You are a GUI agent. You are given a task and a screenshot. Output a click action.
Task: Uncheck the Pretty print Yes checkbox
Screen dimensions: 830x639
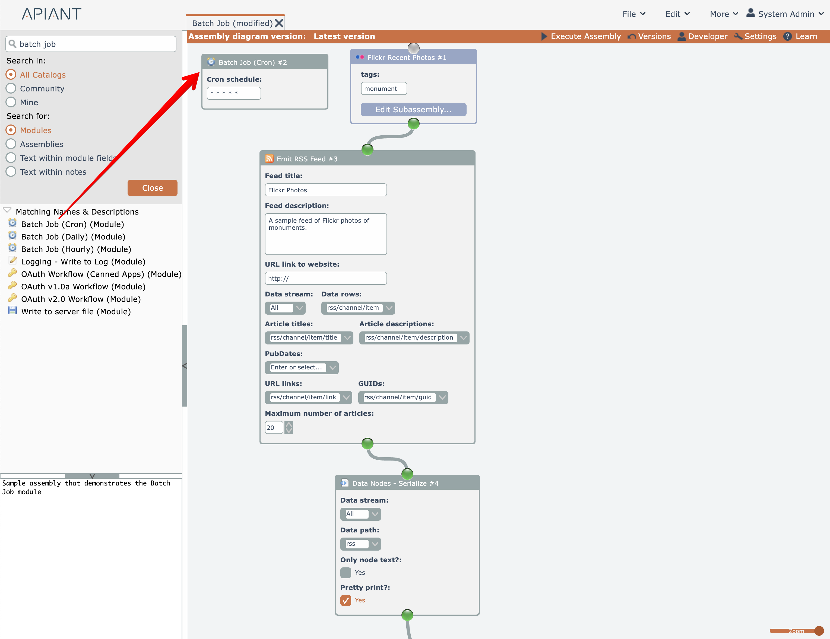click(x=346, y=600)
